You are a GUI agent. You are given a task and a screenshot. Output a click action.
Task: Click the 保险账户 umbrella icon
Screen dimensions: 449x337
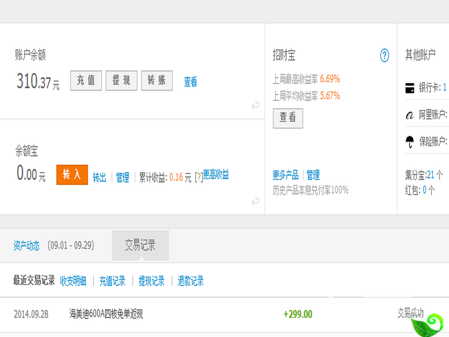tap(410, 142)
